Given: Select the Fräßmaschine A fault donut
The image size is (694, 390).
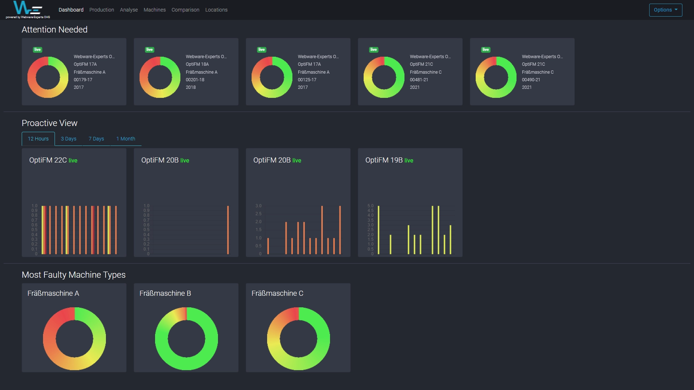Looking at the screenshot, I should click(74, 338).
